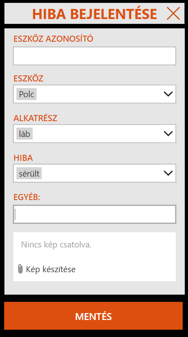Close the Hiba bejelentése dialog
Screen dimensions: 188x337
pyautogui.click(x=173, y=13)
